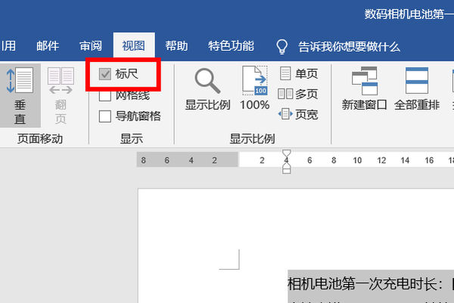The image size is (454, 303).
Task: Open the partially visible 引用 tab
Action: (8, 45)
